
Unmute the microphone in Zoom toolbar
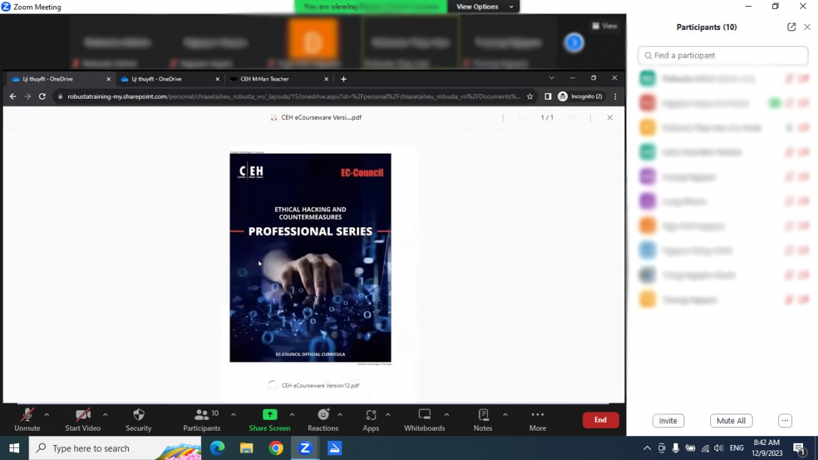pos(27,420)
